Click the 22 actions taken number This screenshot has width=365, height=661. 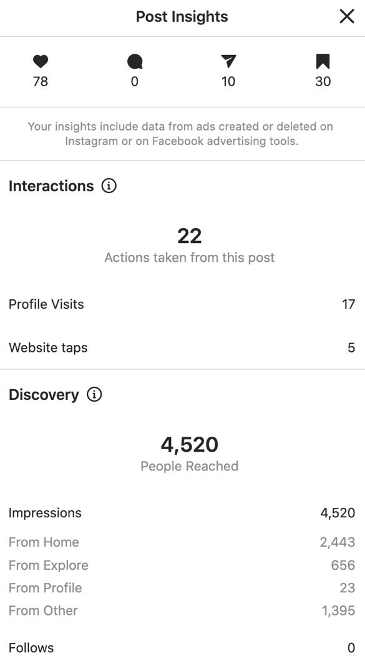point(190,236)
